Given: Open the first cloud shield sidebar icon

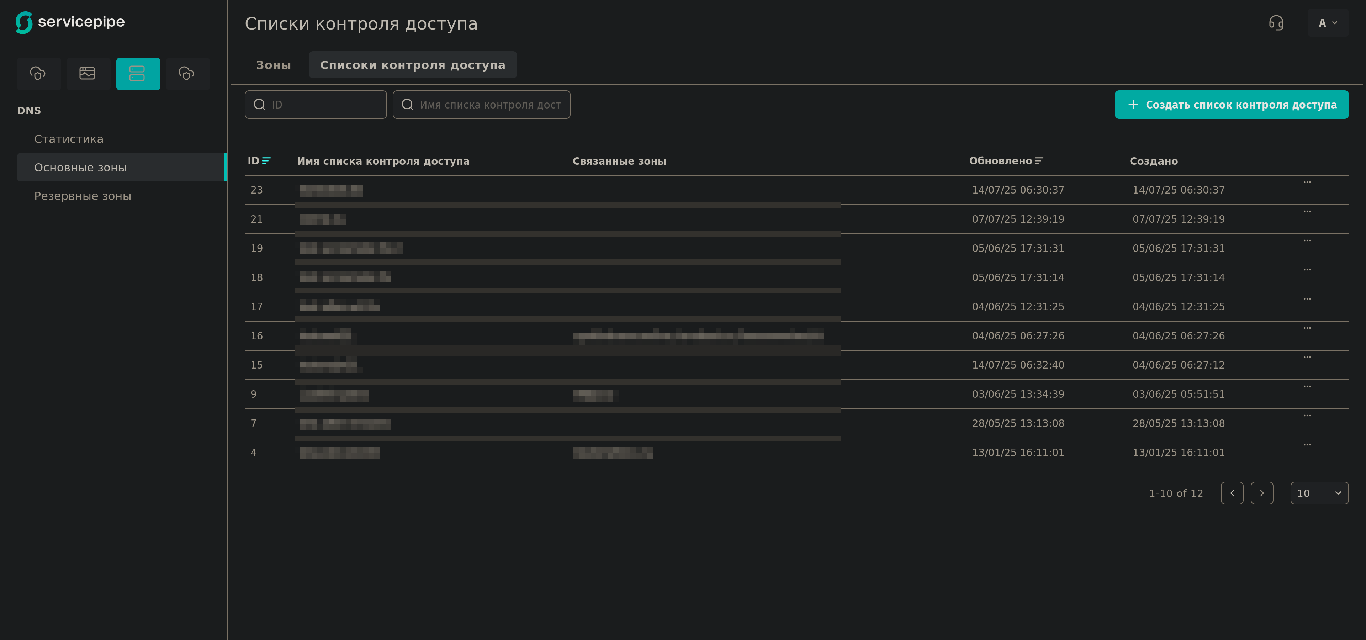Looking at the screenshot, I should (x=38, y=74).
